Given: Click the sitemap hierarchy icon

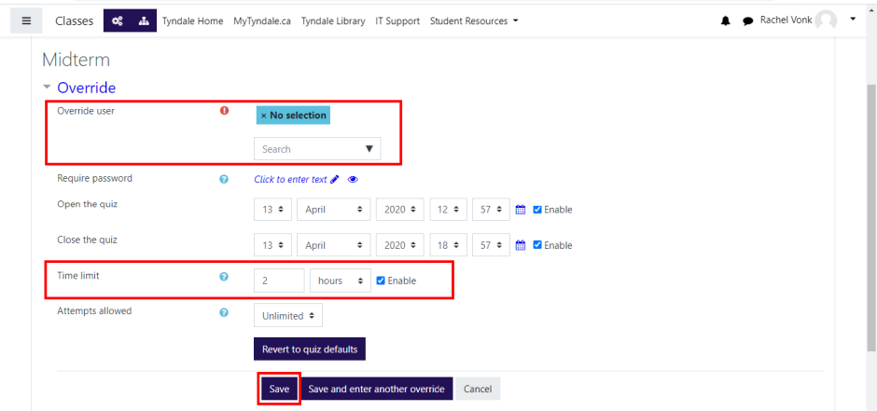Looking at the screenshot, I should point(143,21).
